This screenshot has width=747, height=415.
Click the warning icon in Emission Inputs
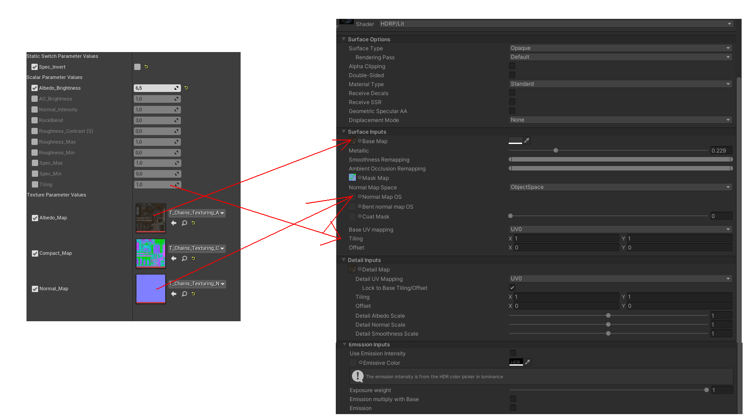pos(357,376)
